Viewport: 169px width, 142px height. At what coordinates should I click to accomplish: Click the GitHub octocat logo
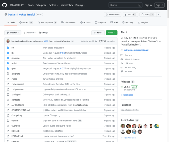pos(4,5)
